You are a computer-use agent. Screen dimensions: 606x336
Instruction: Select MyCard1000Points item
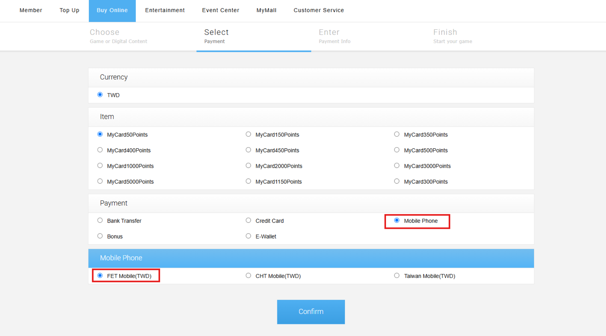tap(100, 166)
